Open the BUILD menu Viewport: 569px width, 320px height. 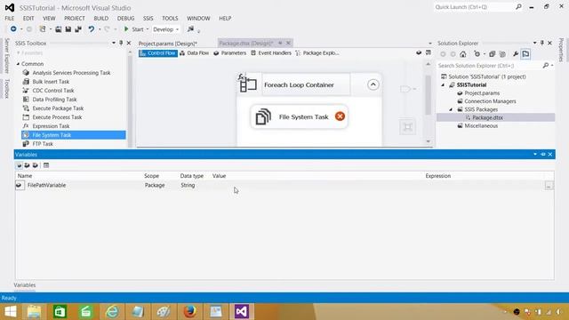tap(100, 18)
